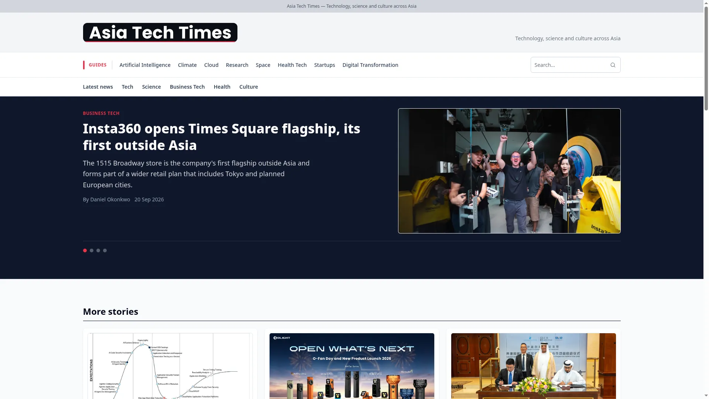
Task: Open the hype cycle chart story thumbnail
Action: coord(170,366)
